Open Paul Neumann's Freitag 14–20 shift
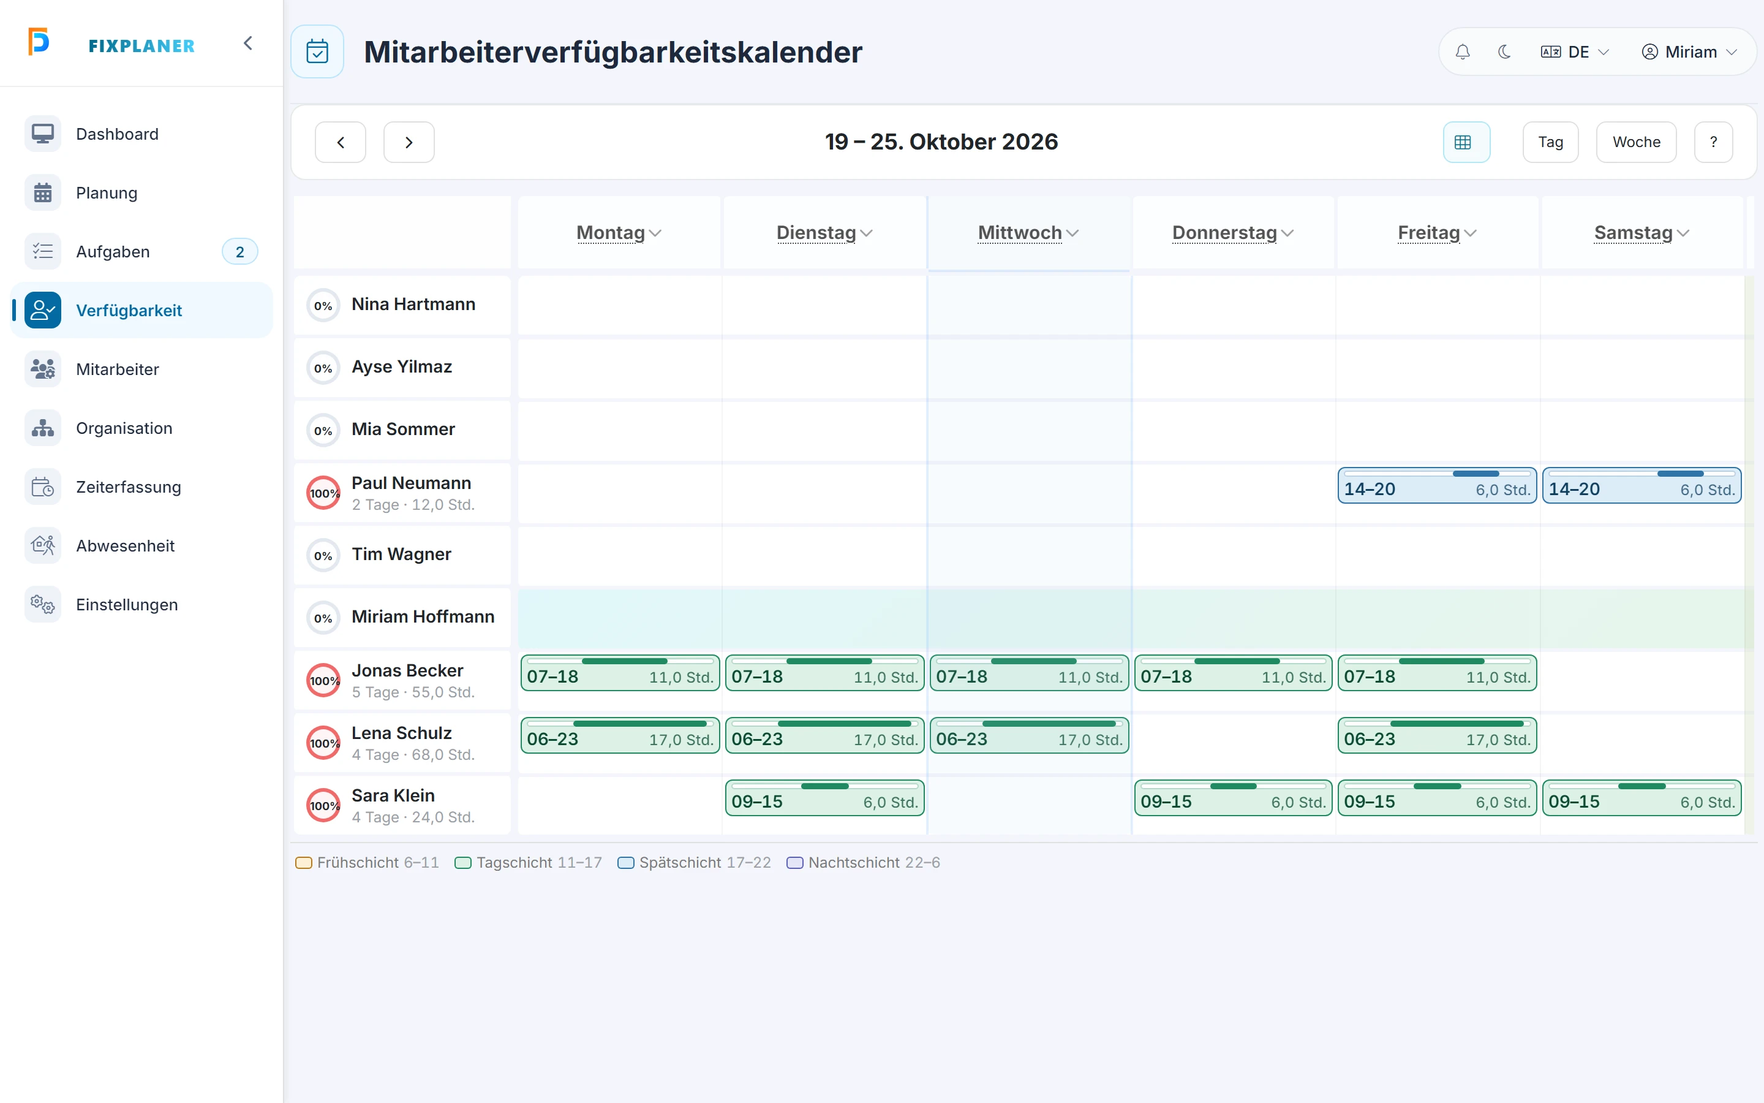The width and height of the screenshot is (1764, 1103). coord(1437,486)
